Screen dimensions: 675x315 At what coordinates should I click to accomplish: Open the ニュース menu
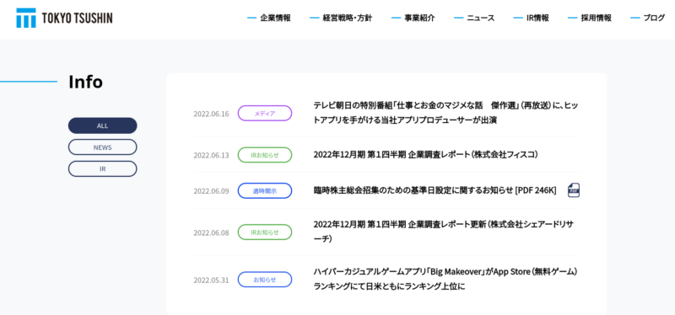pyautogui.click(x=480, y=18)
